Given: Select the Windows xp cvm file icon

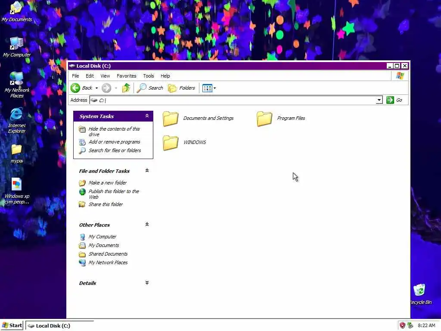Looking at the screenshot, I should 16,184.
